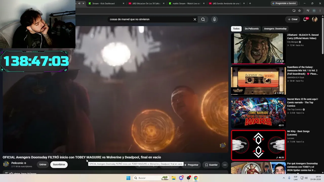Open the Pelicomic channel avatar
Image resolution: width=324 pixels, height=182 pixels.
point(6,164)
